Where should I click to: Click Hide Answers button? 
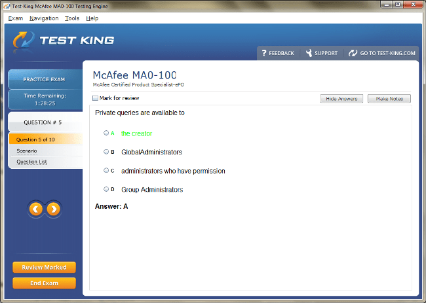click(x=341, y=99)
